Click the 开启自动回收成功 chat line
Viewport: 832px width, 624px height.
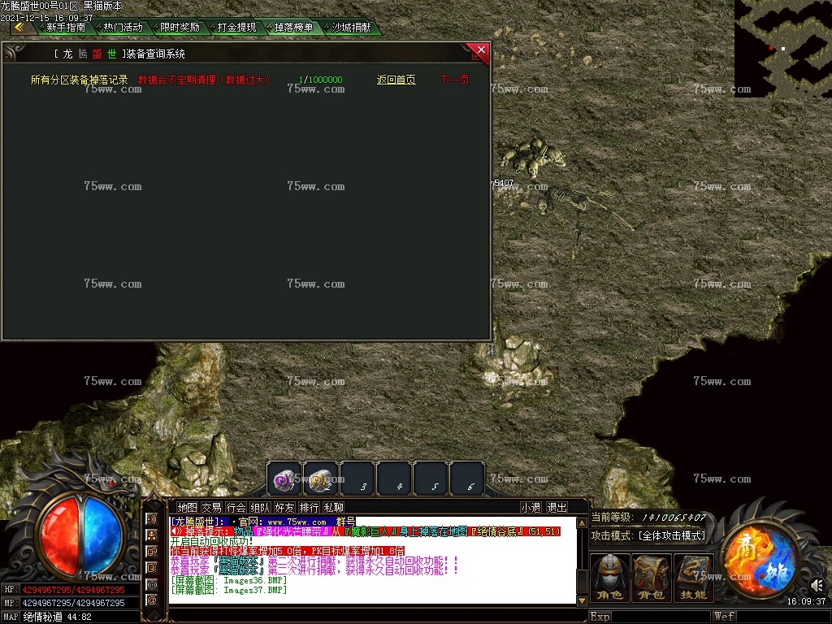point(212,541)
